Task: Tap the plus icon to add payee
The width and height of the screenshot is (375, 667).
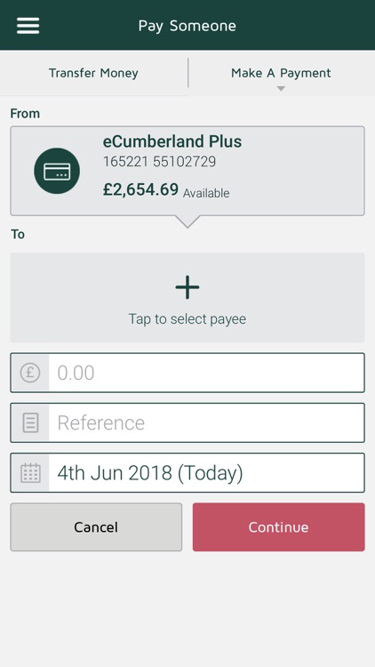Action: click(x=187, y=287)
